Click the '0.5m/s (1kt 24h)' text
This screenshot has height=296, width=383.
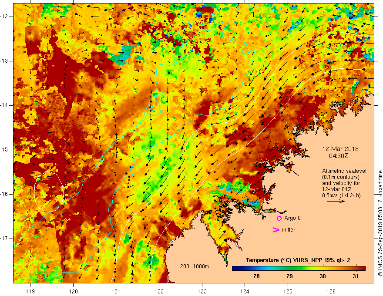pyautogui.click(x=341, y=195)
